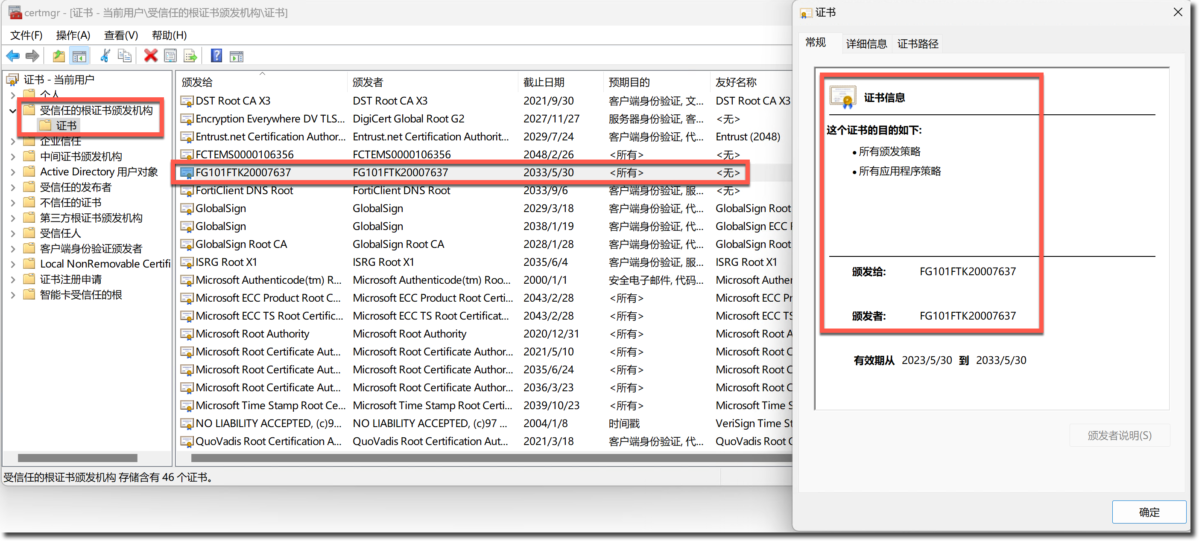Click the Export List toolbar icon
Viewport: 1199px width, 541px height.
point(190,56)
